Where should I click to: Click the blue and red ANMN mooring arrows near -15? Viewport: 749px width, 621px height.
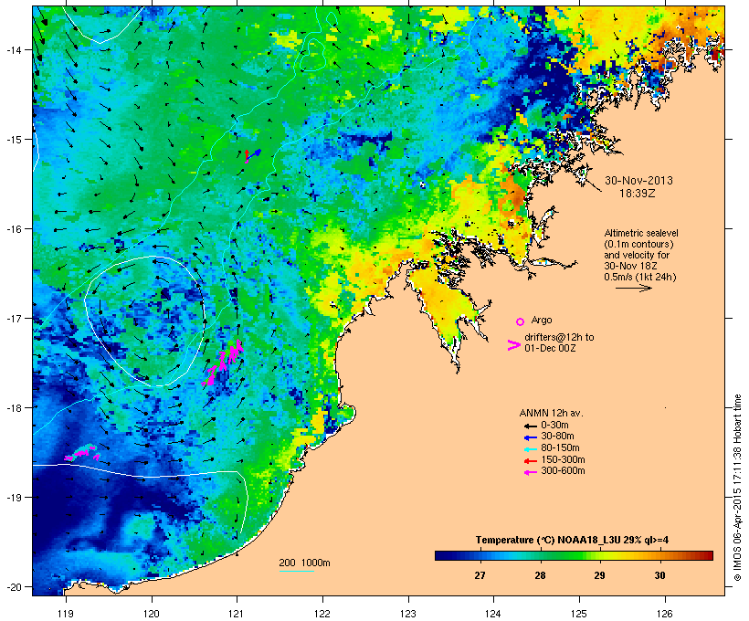click(253, 154)
